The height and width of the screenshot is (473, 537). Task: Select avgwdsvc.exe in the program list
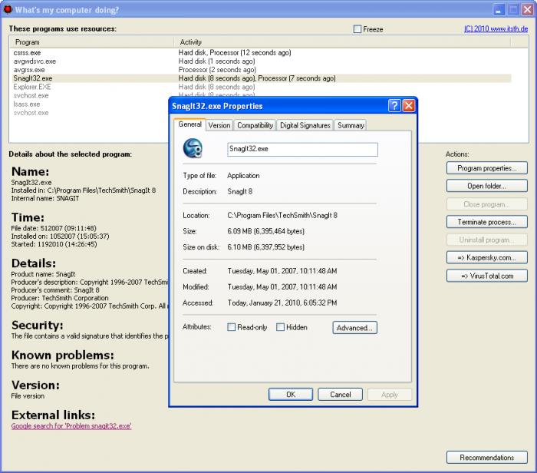tap(35, 61)
